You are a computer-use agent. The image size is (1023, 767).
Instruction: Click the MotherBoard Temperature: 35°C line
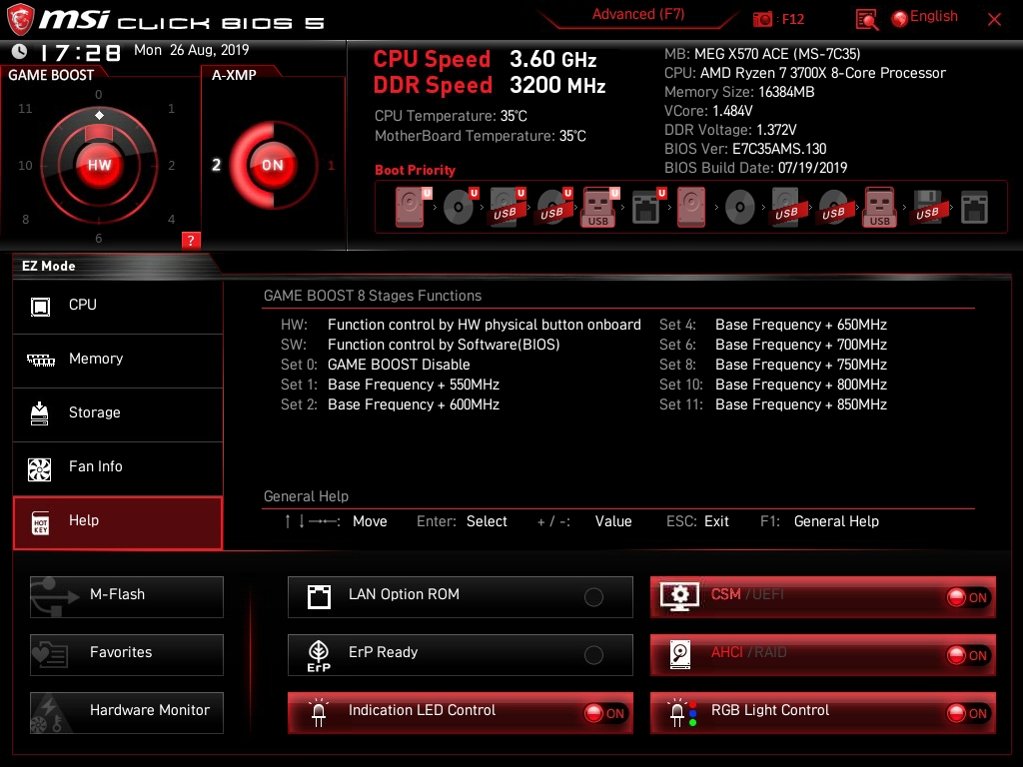[481, 136]
